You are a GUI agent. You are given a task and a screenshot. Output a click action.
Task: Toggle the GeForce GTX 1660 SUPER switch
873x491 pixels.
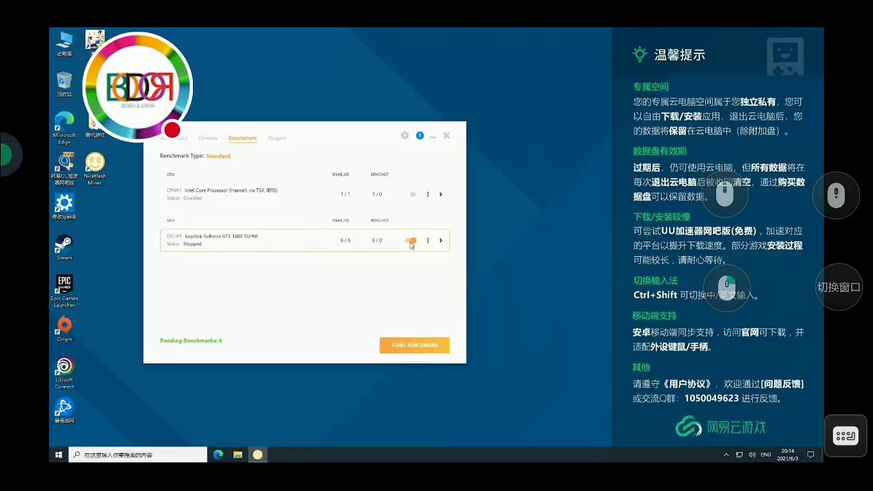411,240
